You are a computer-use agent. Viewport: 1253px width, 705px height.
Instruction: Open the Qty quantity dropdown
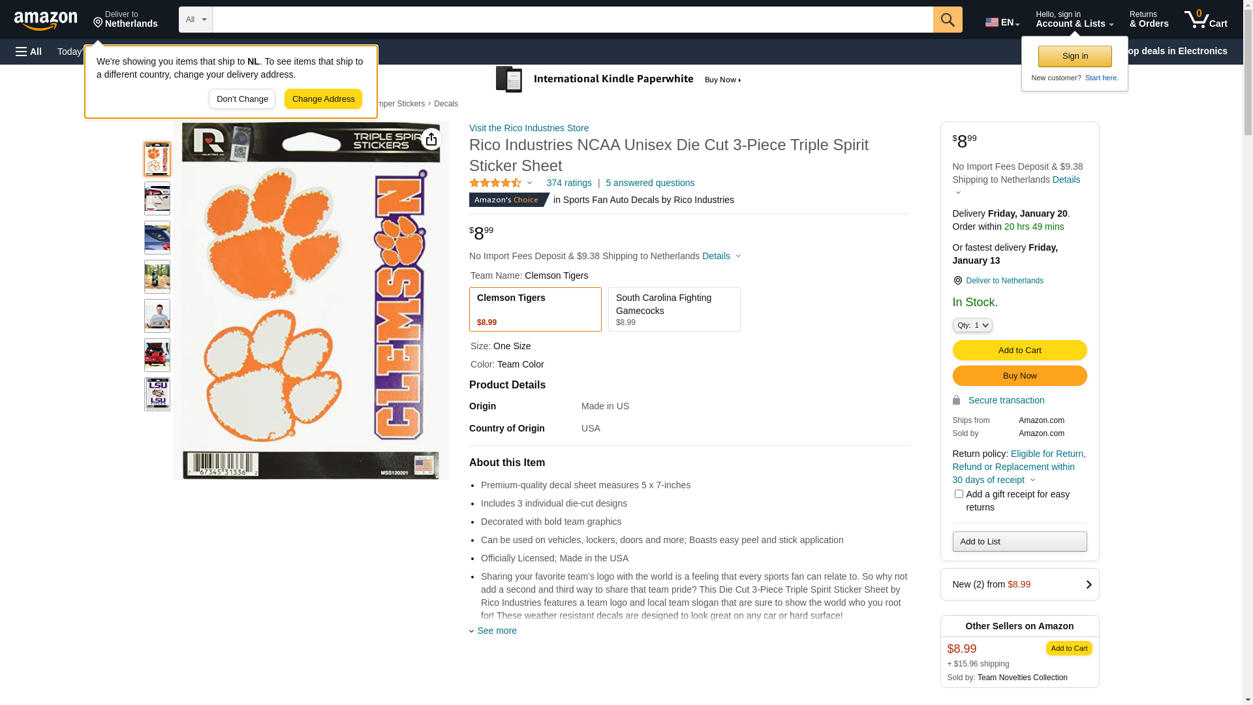pyautogui.click(x=972, y=325)
